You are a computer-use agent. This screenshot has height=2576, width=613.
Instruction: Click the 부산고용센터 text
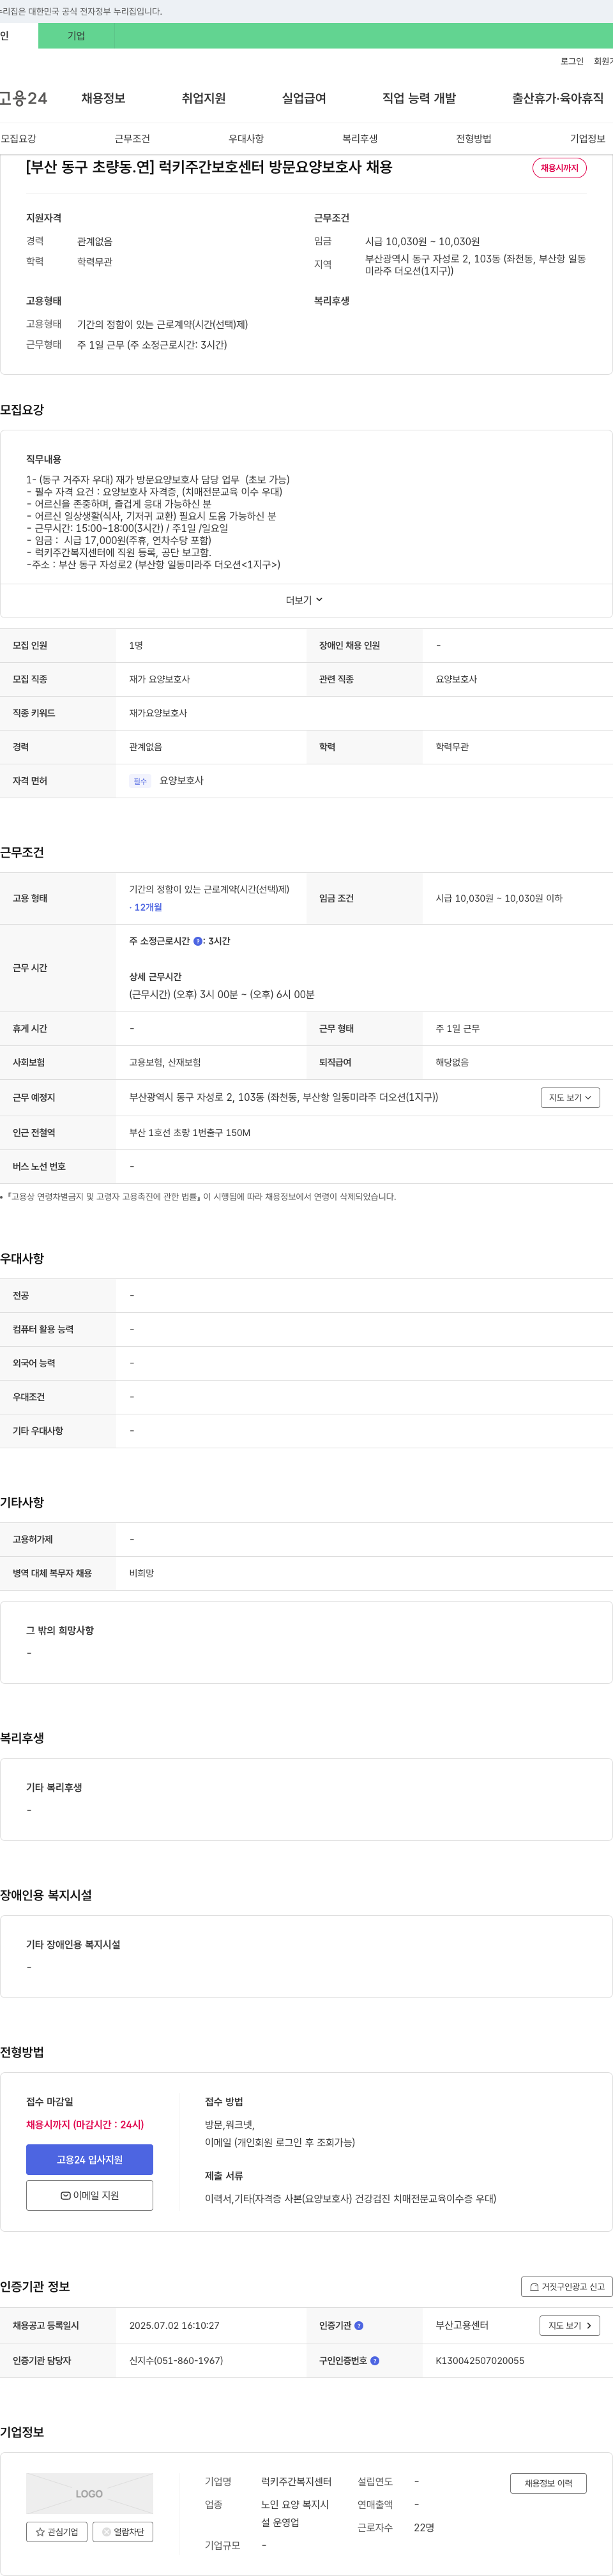462,2325
